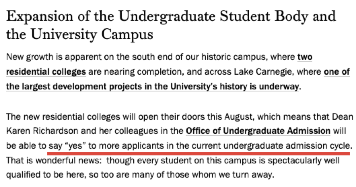Follow the "one of the largest development projects" link
356x187 pixels.
click(x=152, y=86)
